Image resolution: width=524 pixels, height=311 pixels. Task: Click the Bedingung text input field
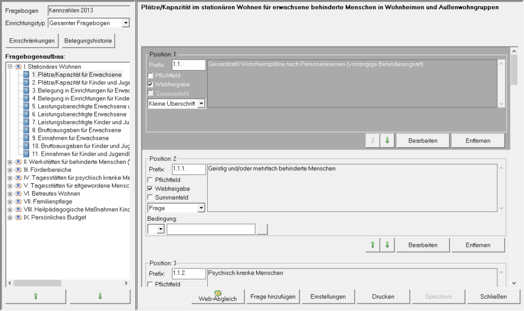pos(211,229)
